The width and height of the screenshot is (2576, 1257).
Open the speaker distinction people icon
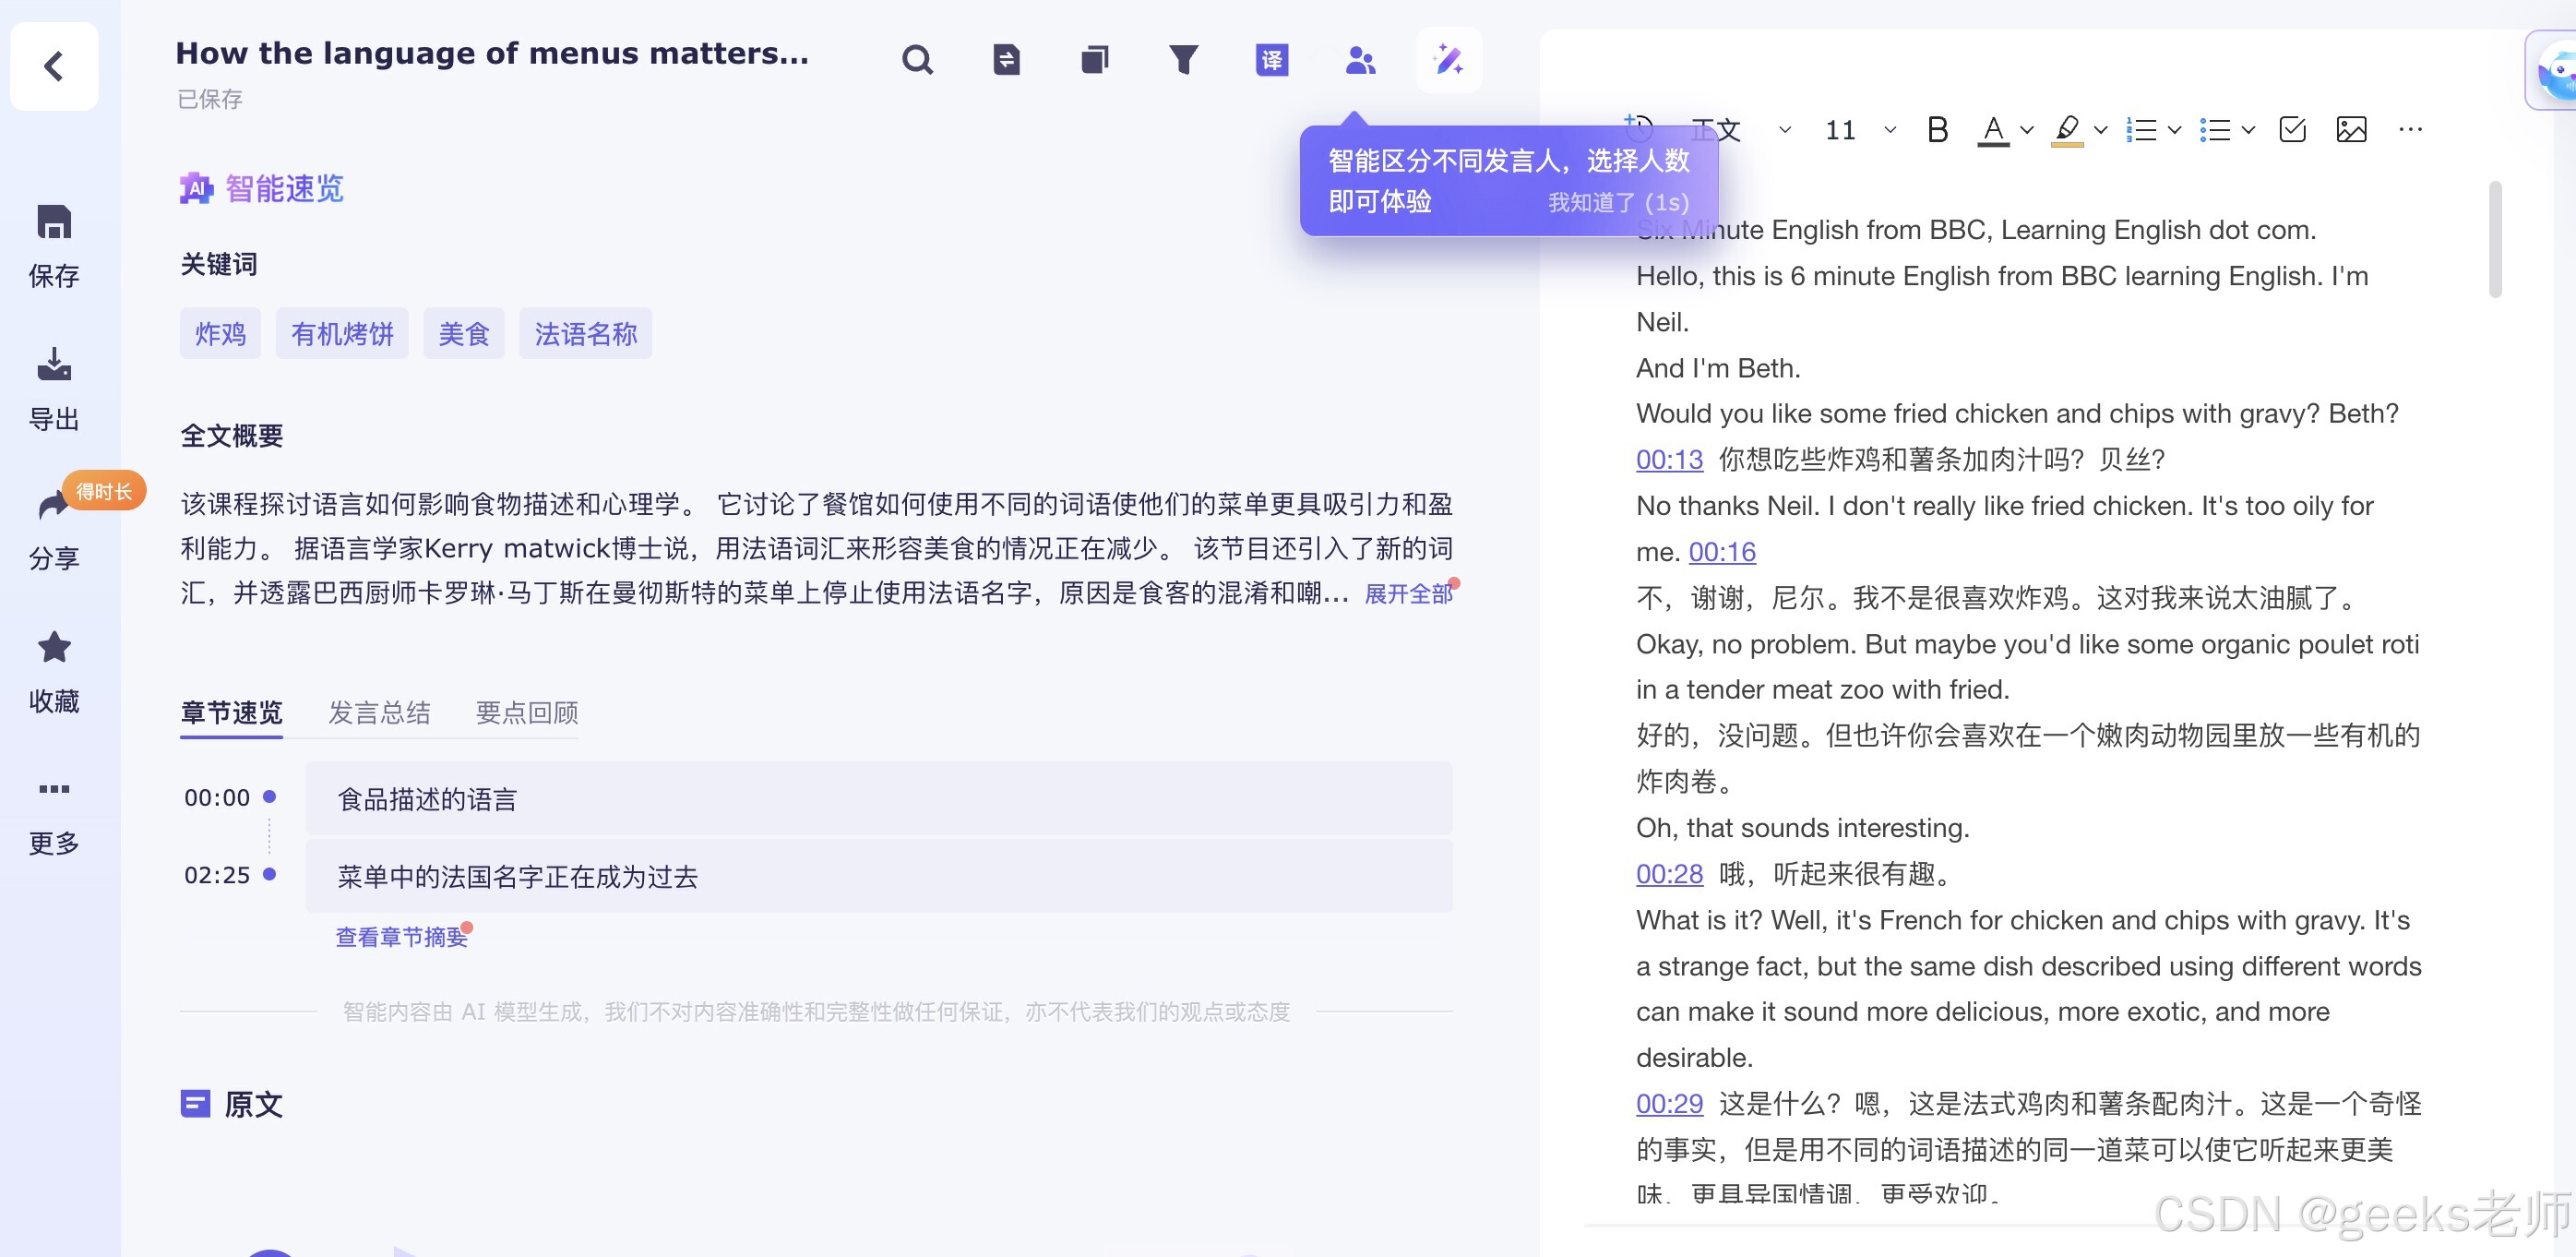tap(1360, 60)
